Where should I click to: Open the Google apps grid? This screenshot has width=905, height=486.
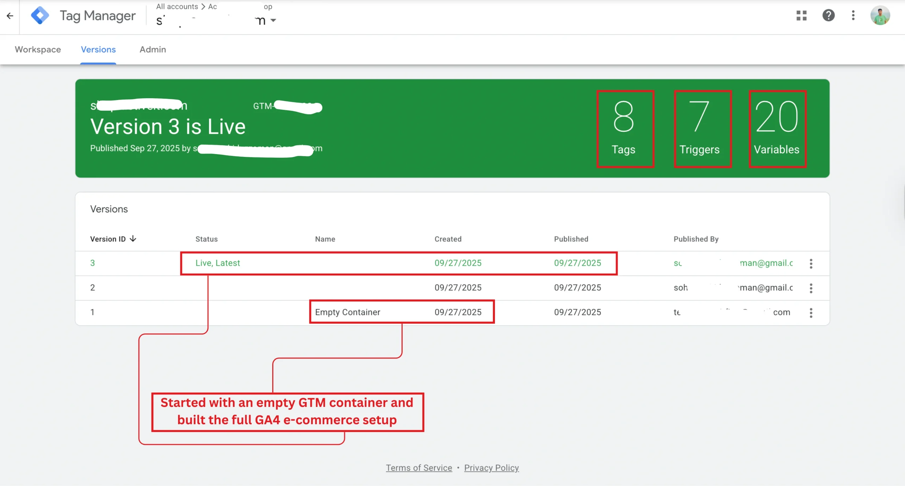tap(801, 16)
